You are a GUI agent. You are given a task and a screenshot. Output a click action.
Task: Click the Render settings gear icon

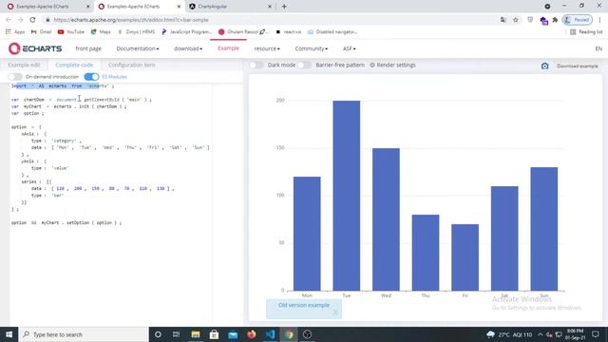coord(372,66)
